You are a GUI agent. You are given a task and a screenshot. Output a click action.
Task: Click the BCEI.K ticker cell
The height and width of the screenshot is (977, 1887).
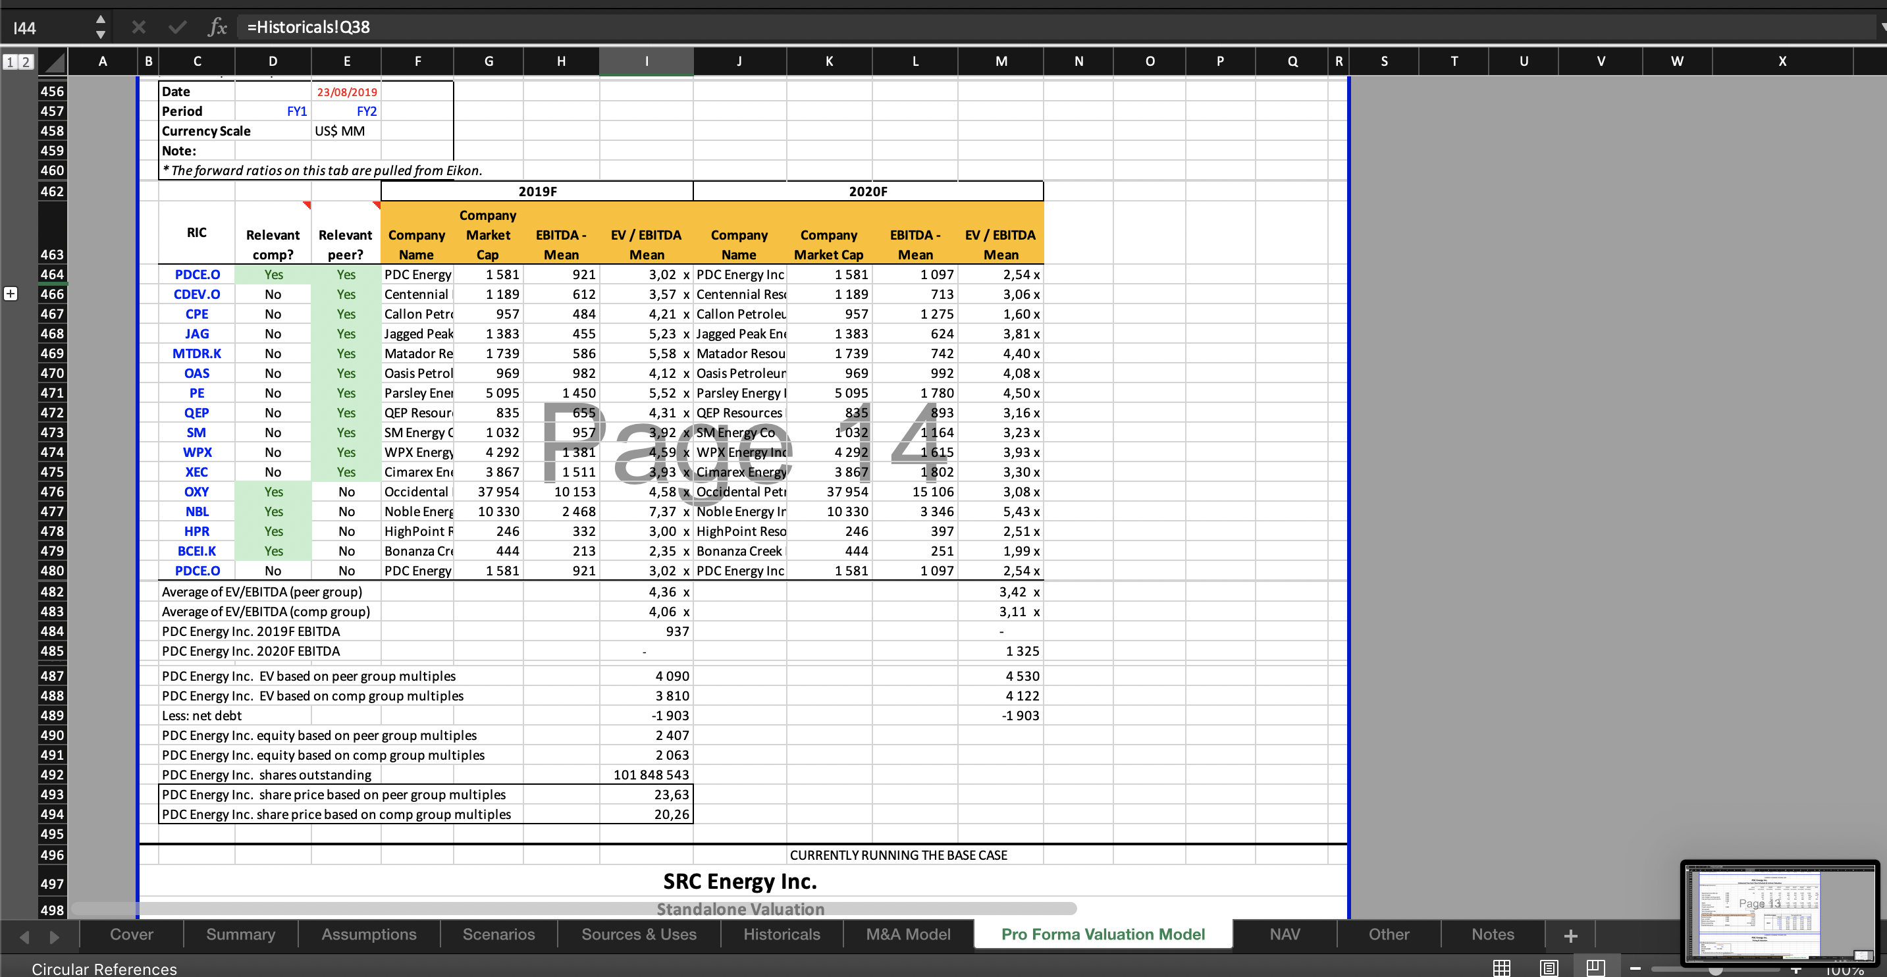(197, 551)
